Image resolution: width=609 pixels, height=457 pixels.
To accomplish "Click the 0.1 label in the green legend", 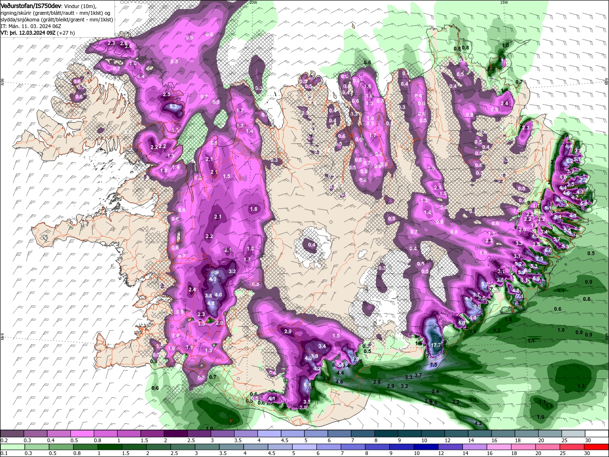I will click(x=4, y=454).
